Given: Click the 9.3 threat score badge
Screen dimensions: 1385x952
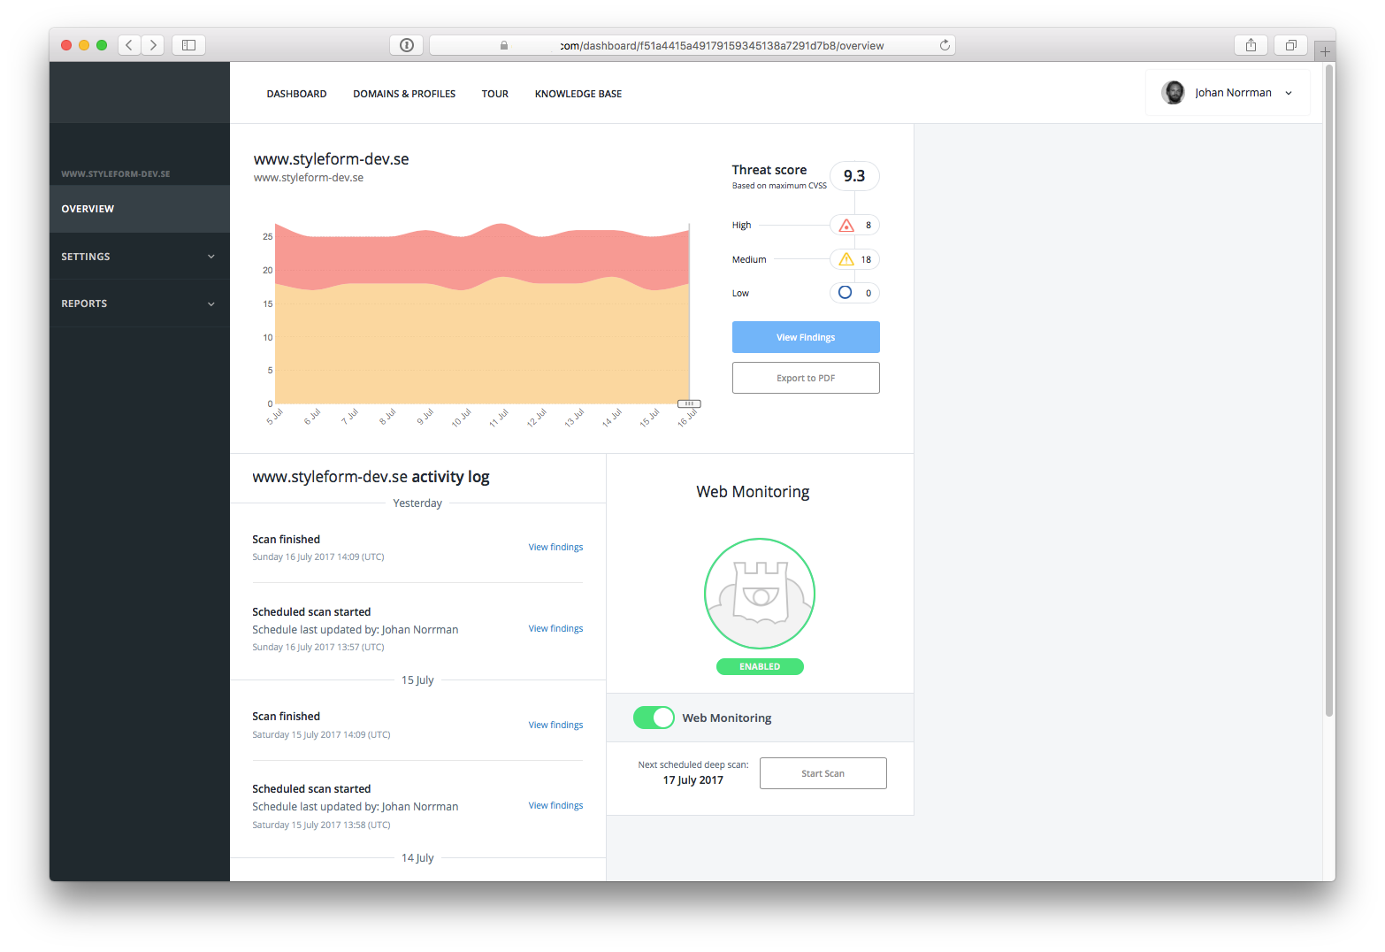Looking at the screenshot, I should point(854,176).
